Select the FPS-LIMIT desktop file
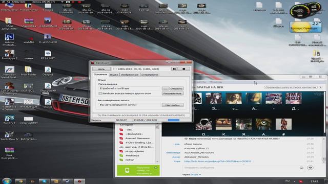328x184 pixels. click(x=48, y=55)
